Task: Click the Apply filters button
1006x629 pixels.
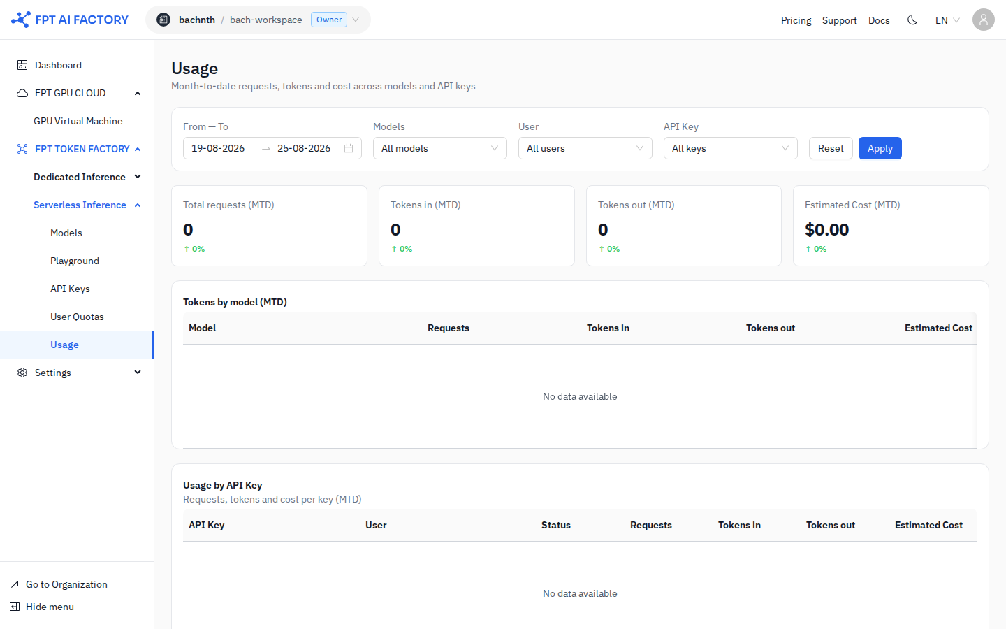Action: pyautogui.click(x=880, y=148)
